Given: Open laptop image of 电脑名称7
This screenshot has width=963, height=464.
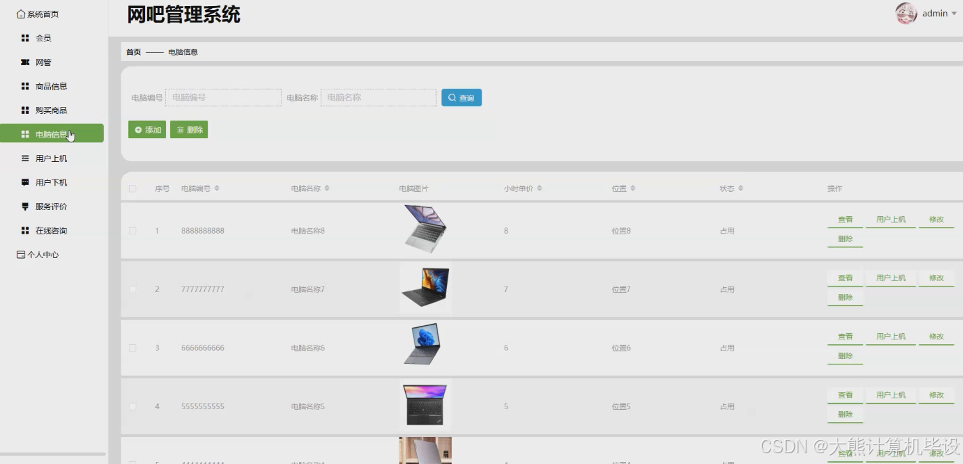Looking at the screenshot, I should coord(425,289).
